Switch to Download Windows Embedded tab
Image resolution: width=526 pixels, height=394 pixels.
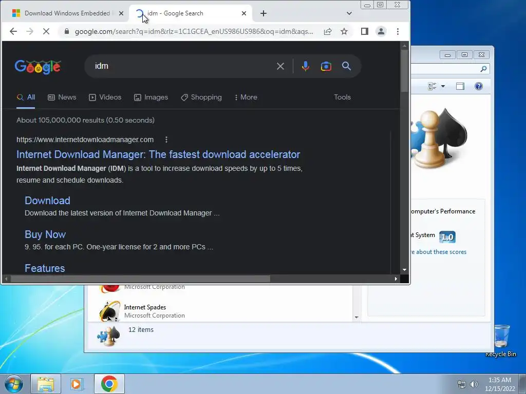pyautogui.click(x=67, y=13)
